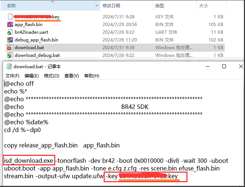Click the br42loader.uart file icon
245x187 pixels.
coord(10,32)
